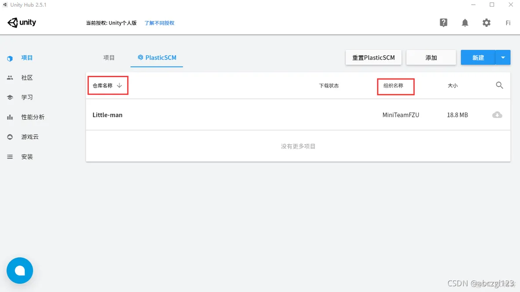The width and height of the screenshot is (520, 292).
Task: Click the 新建 button
Action: 478,57
